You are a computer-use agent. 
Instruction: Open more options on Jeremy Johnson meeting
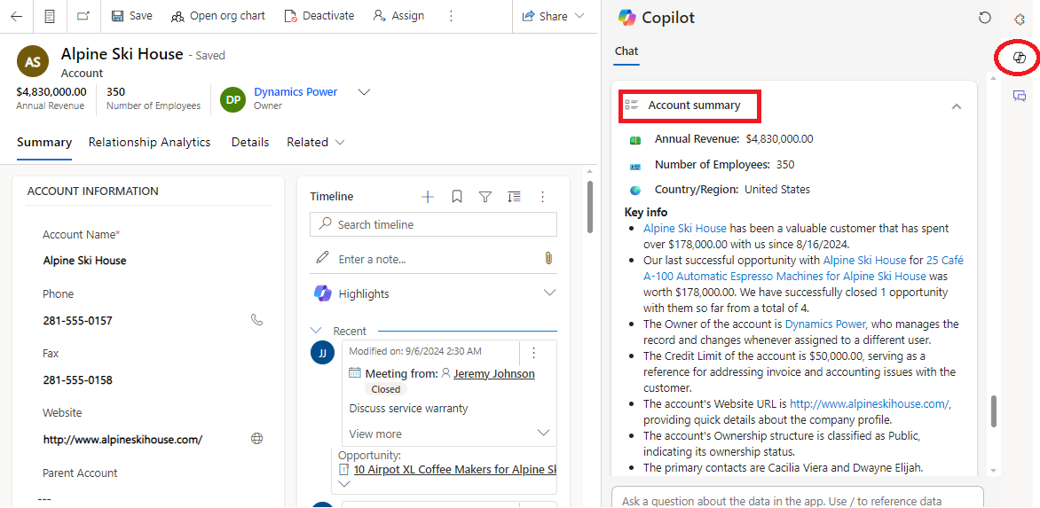point(534,352)
